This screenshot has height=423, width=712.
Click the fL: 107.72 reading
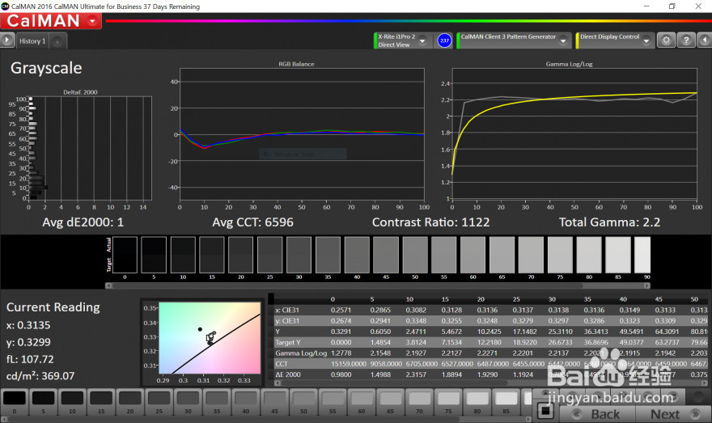pos(30,359)
